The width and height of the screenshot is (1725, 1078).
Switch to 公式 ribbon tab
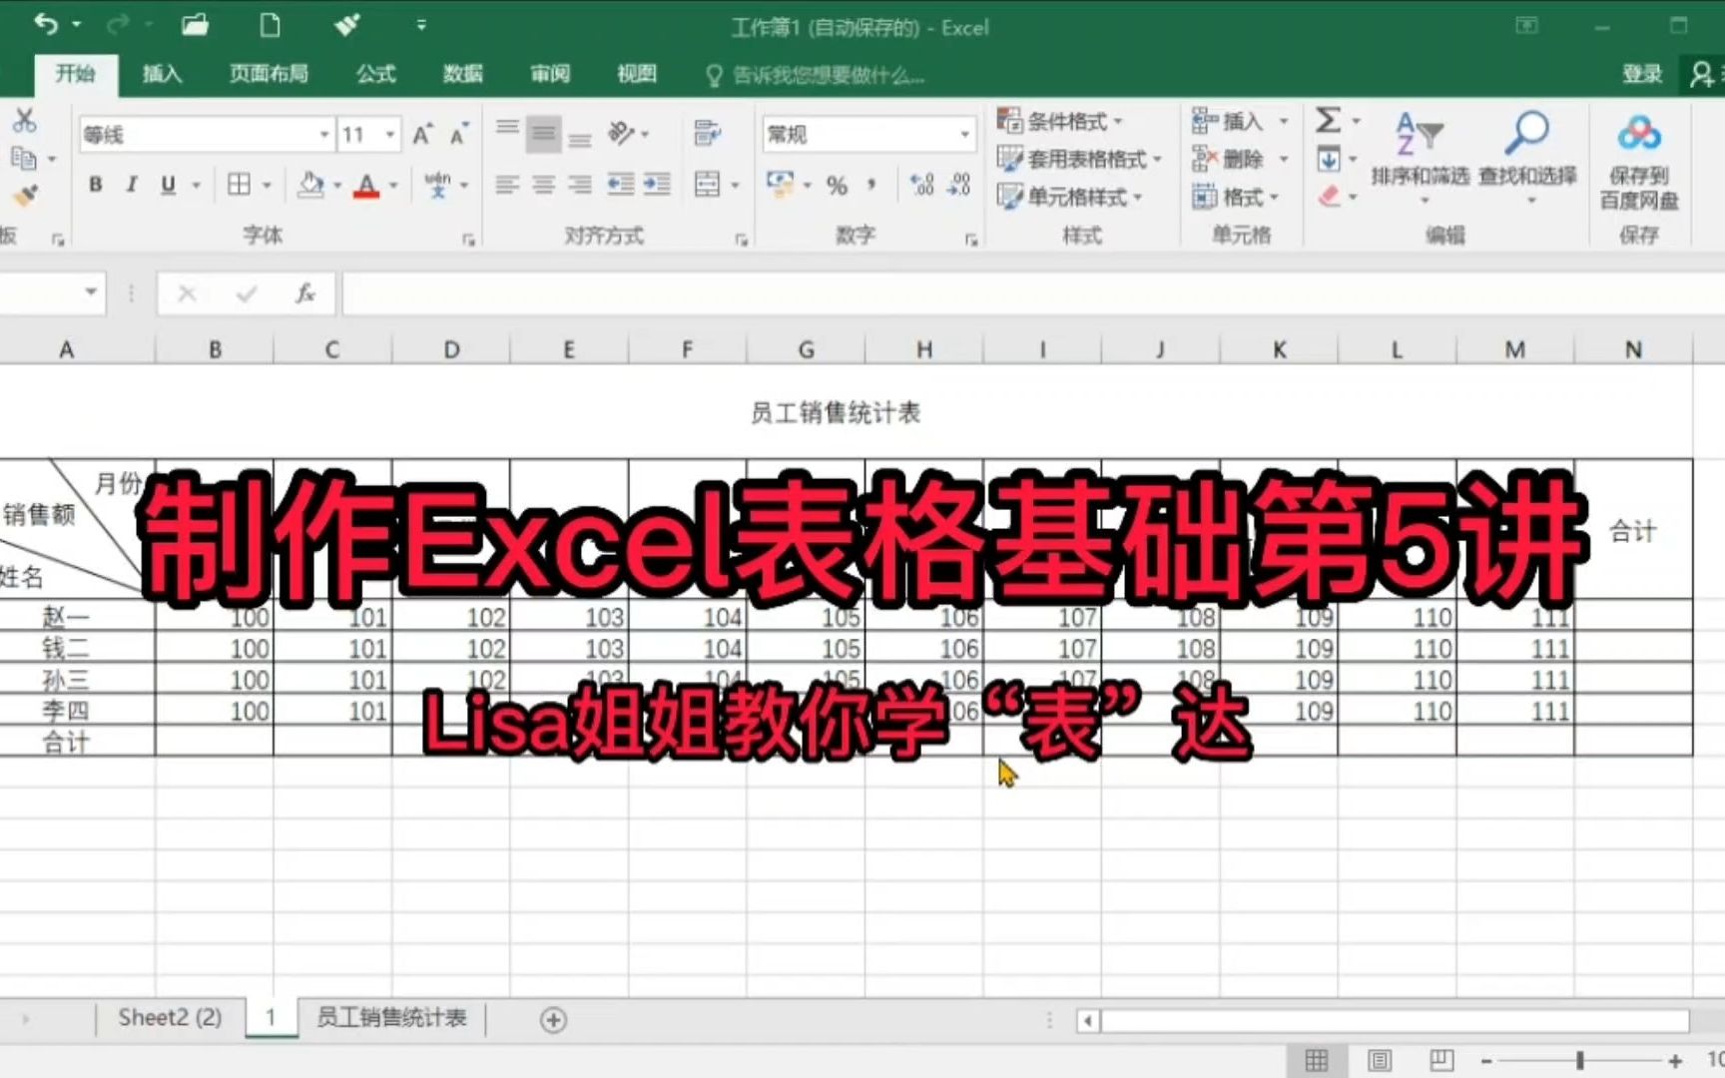(x=376, y=74)
